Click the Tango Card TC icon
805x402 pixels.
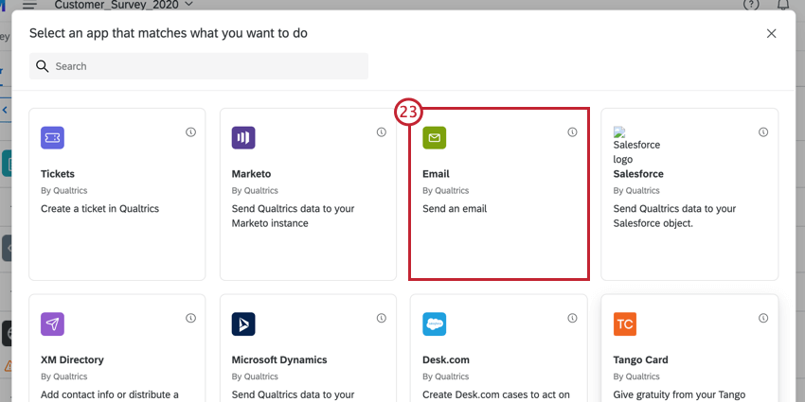[x=625, y=324]
